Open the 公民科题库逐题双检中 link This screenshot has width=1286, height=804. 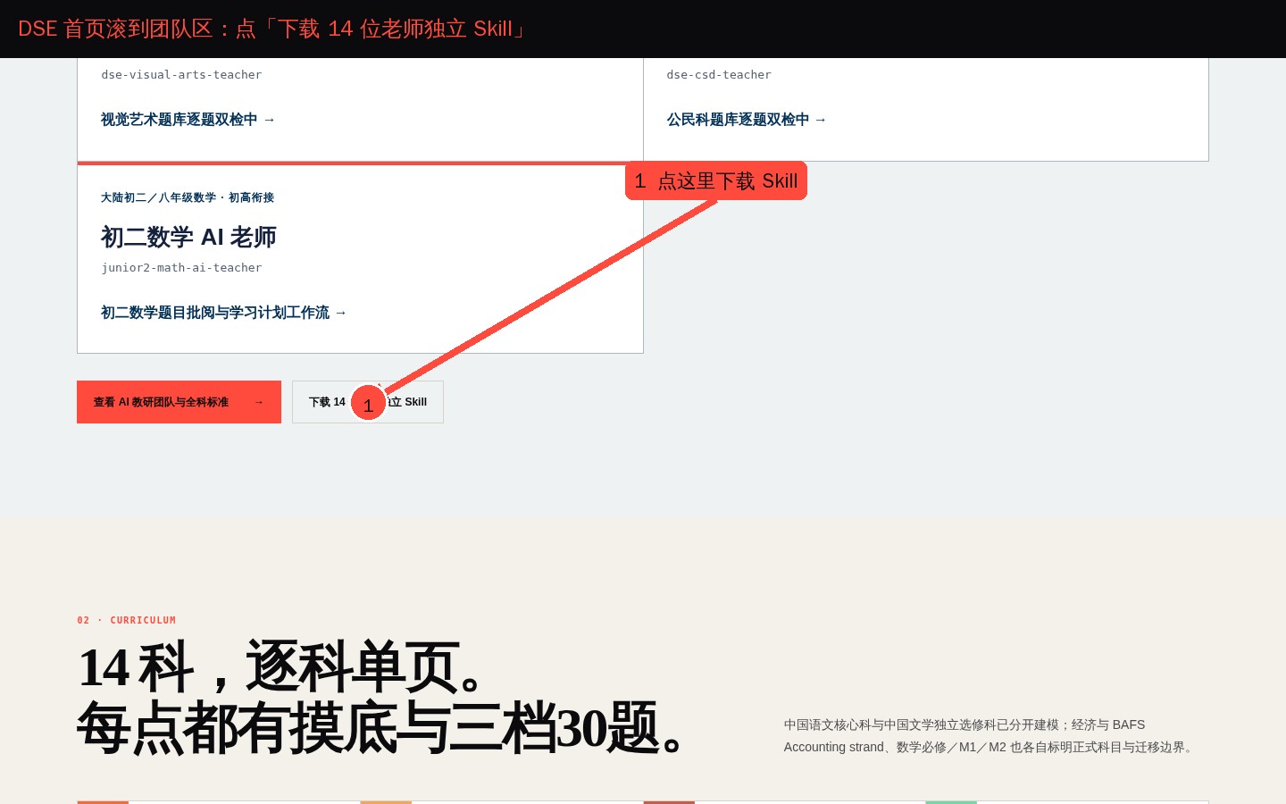pyautogui.click(x=747, y=120)
